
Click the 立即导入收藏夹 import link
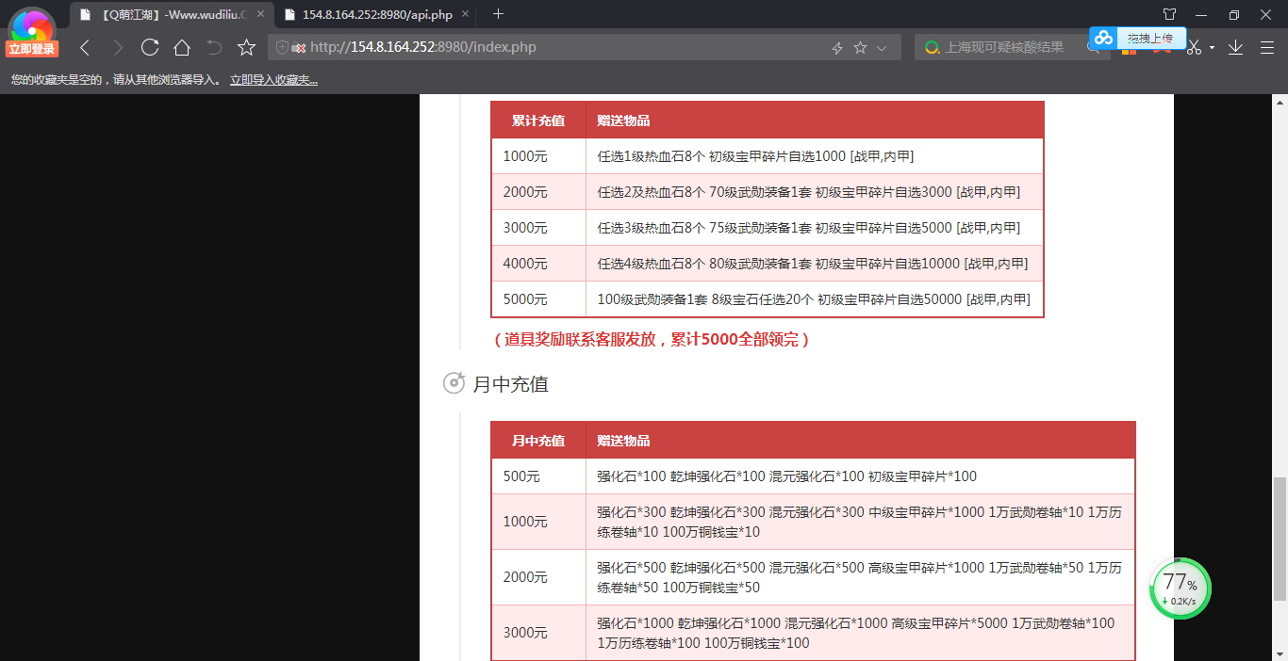click(273, 80)
